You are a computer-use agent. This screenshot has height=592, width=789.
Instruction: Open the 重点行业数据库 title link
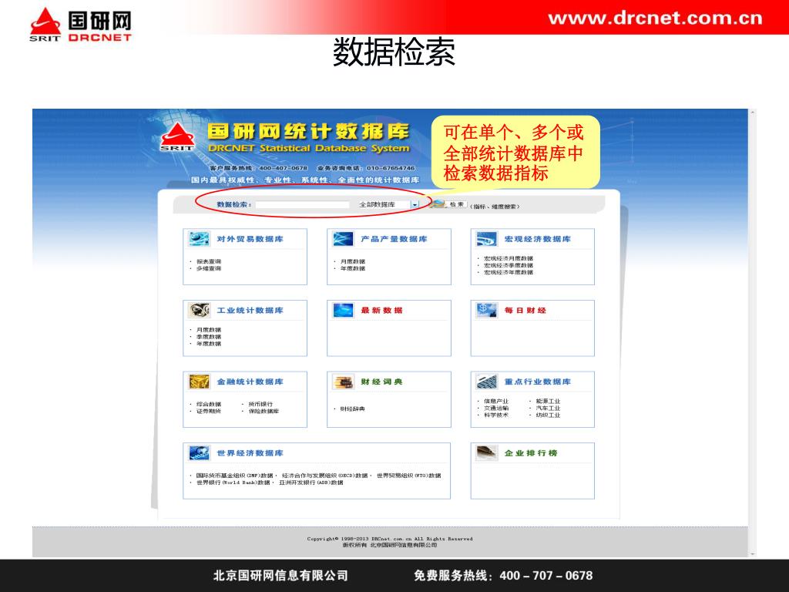(x=537, y=382)
